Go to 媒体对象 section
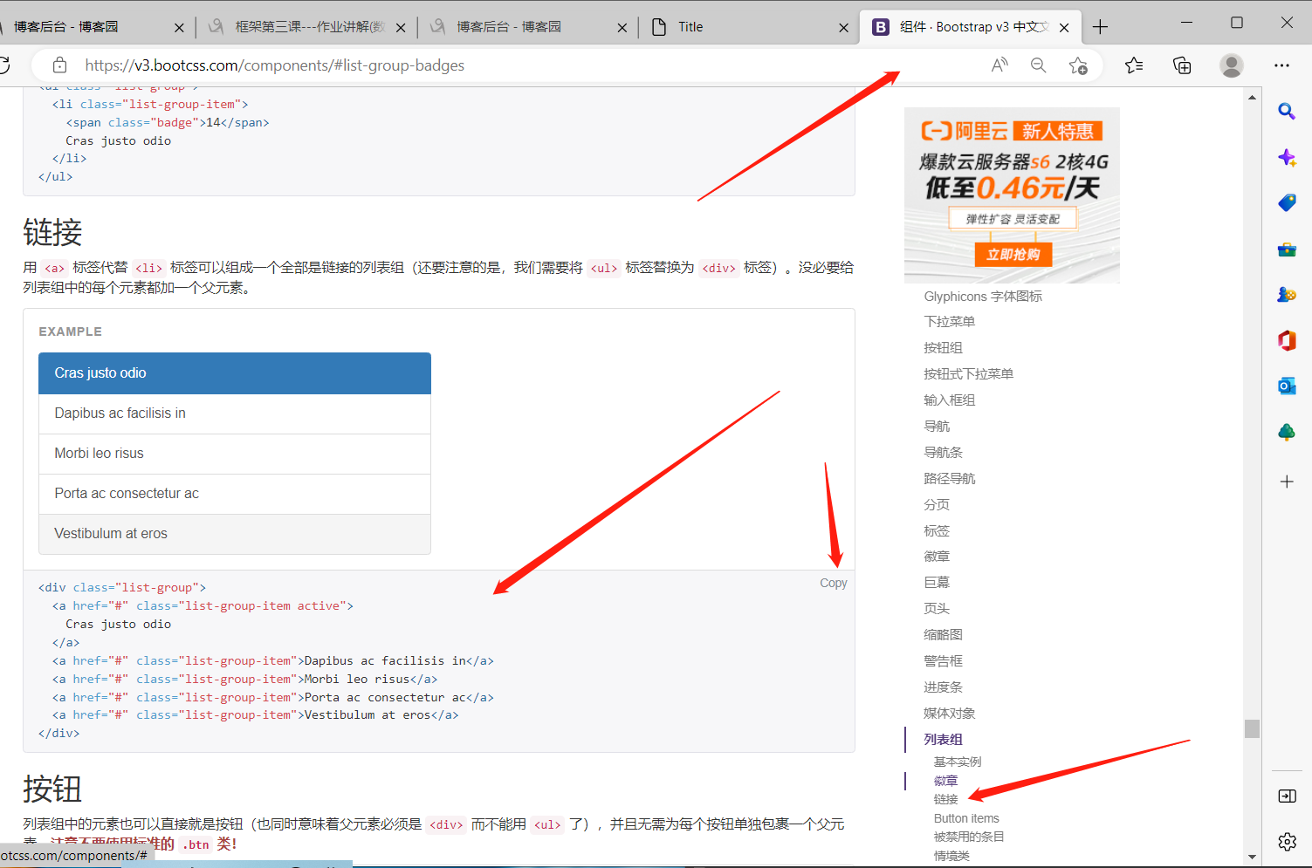1312x868 pixels. pyautogui.click(x=950, y=714)
